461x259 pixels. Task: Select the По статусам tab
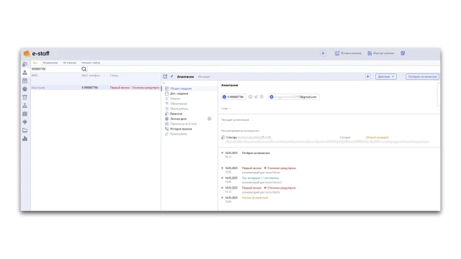[70, 63]
